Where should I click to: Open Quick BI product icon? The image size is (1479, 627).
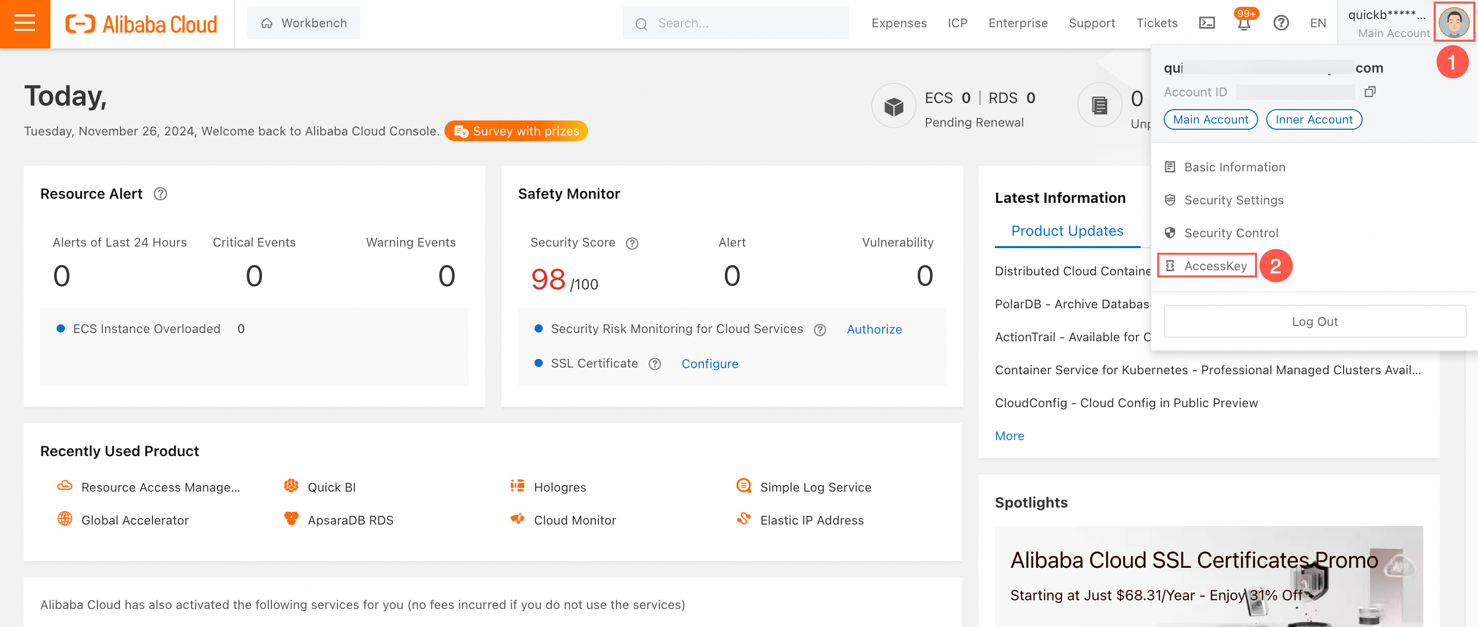[x=291, y=486]
